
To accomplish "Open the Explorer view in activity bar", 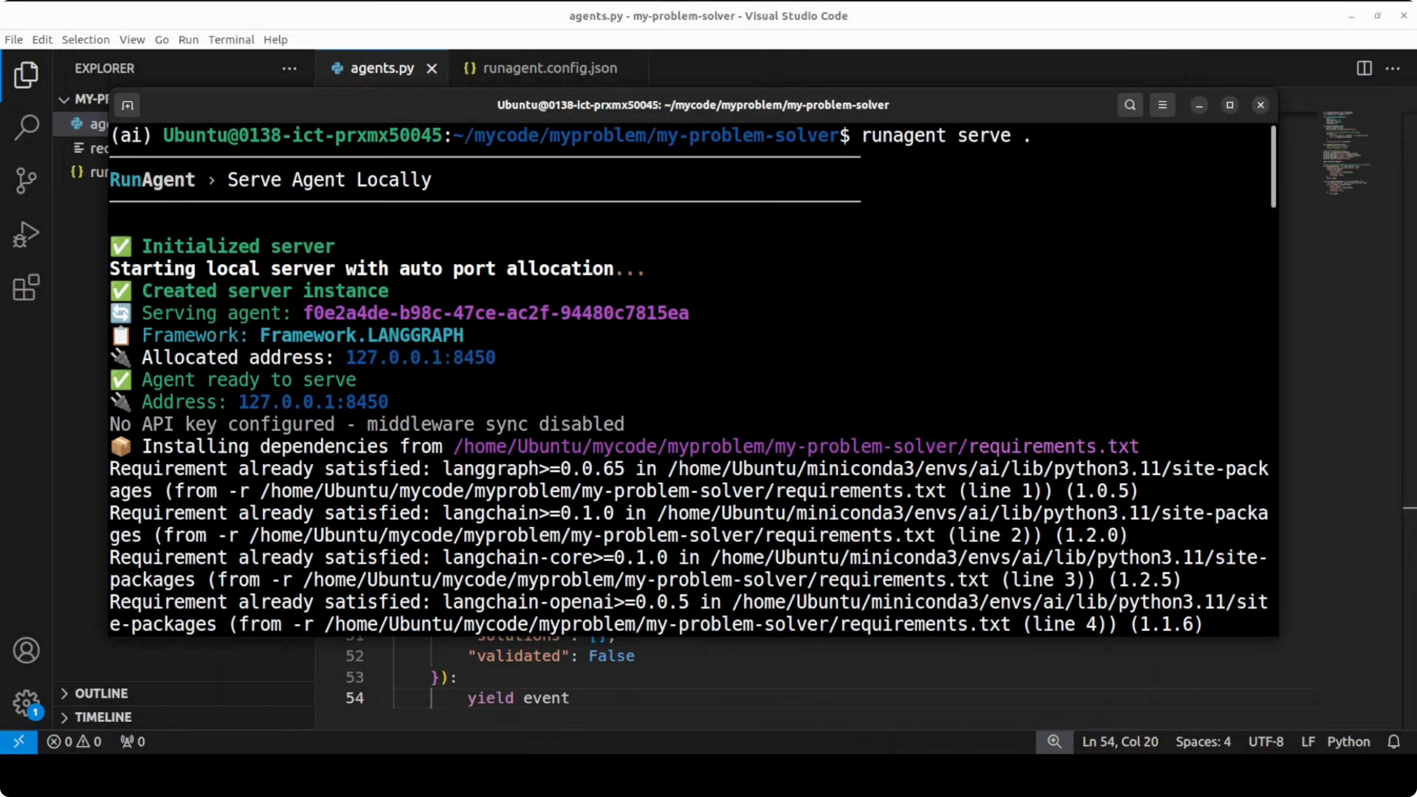I will 26,75.
